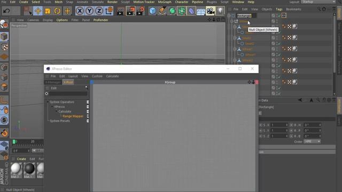Open the Render menu in main menu bar
Viewport: 342px width, 192px height.
112,2
